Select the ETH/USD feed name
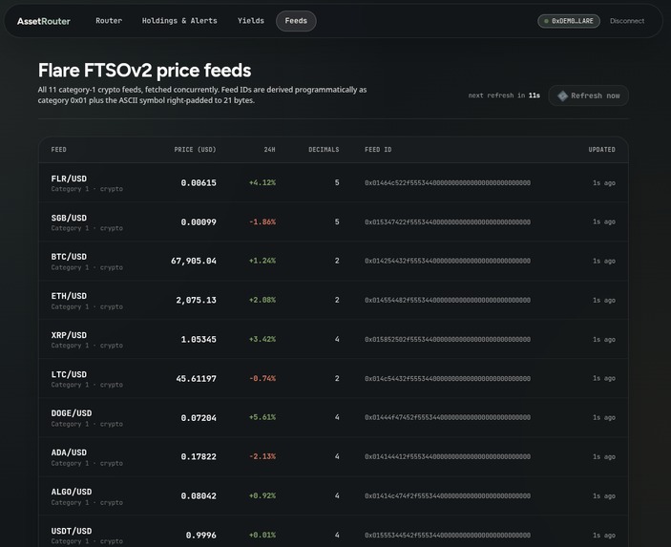Screen dimensions: 671x547 pyautogui.click(x=69, y=296)
